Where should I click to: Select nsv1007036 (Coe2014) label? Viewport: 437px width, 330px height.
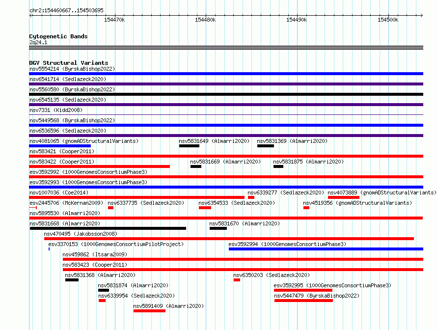click(59, 192)
